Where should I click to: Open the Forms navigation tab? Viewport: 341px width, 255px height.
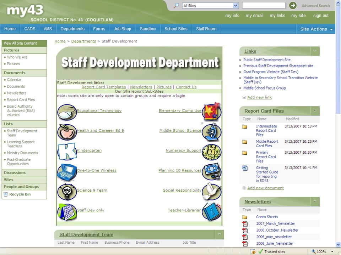click(x=99, y=29)
